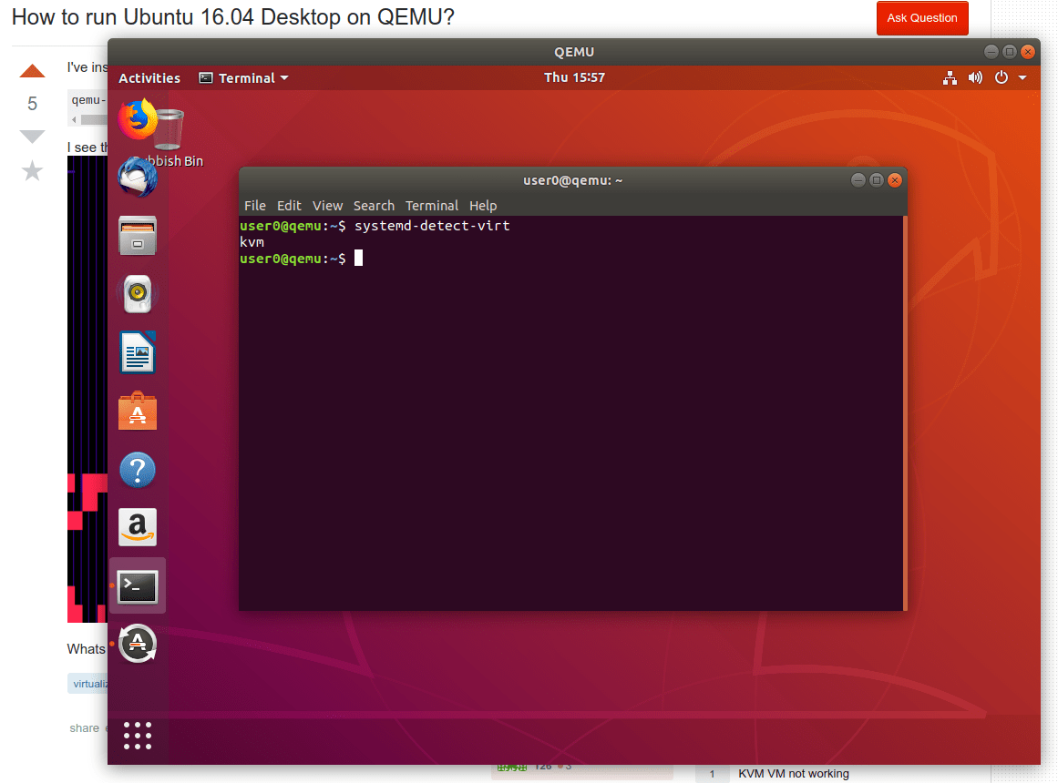Open the Help icon in the dock
The image size is (1058, 783).
[138, 470]
